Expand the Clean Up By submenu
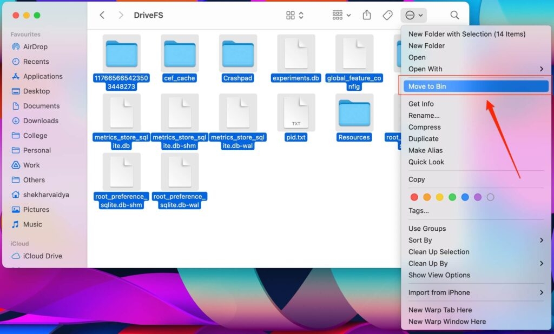Viewport: 554px width, 334px height. 476,263
